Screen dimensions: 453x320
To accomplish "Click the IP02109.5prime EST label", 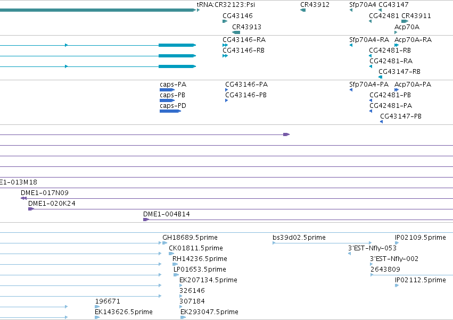I will pyautogui.click(x=421, y=238).
